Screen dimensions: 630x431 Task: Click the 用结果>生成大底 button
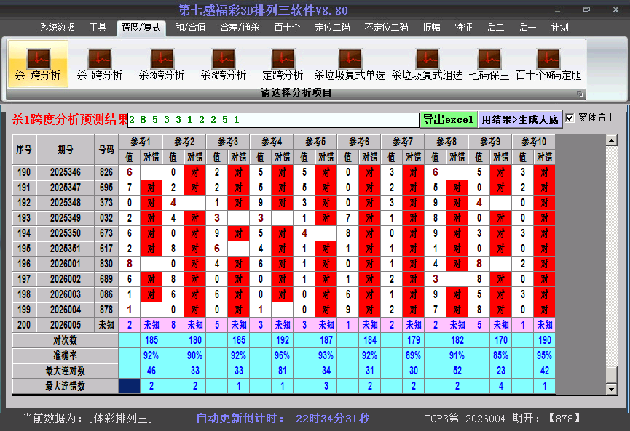coord(520,119)
